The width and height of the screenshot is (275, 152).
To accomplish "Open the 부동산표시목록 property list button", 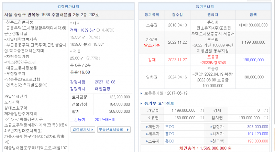I will tap(114, 130).
